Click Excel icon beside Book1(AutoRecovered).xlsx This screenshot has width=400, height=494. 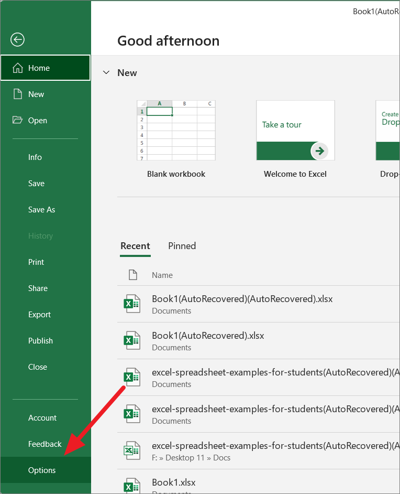(131, 340)
